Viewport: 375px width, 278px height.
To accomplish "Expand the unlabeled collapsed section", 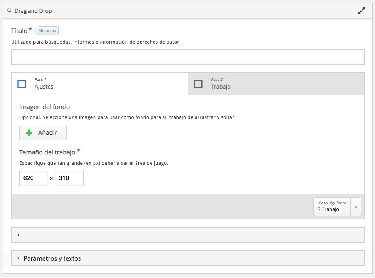I will tap(188, 235).
